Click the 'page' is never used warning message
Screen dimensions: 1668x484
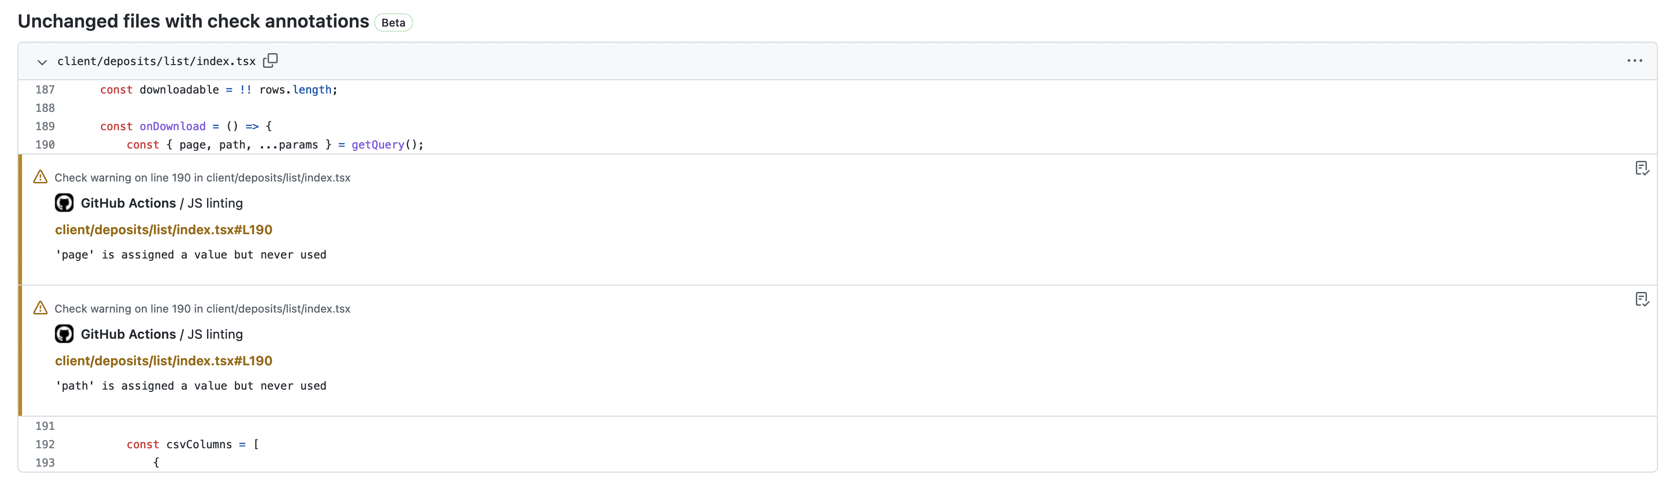tap(191, 254)
